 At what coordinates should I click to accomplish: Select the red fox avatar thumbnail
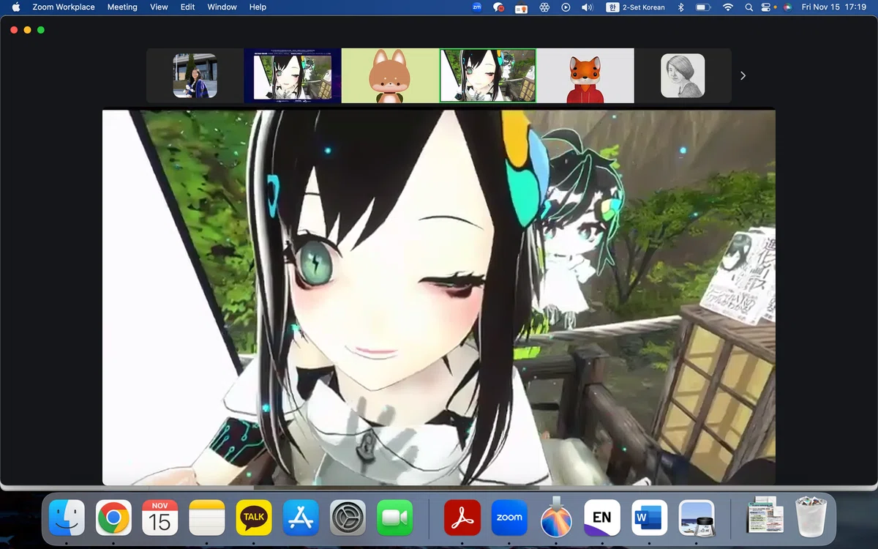pos(585,75)
